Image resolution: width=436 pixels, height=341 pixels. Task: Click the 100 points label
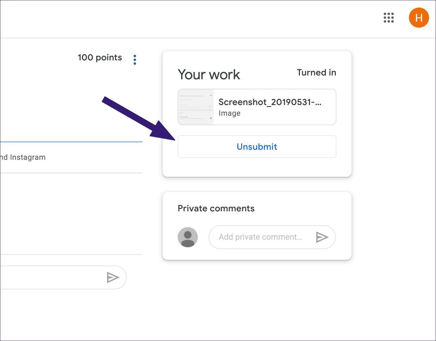(x=100, y=58)
